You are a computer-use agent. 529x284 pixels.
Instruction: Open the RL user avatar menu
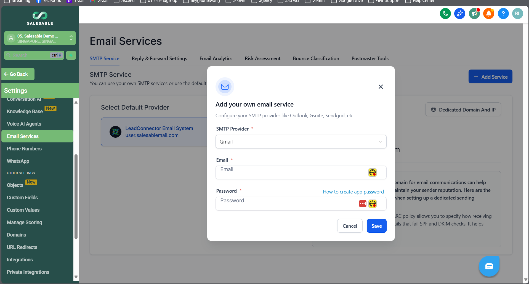pos(518,14)
